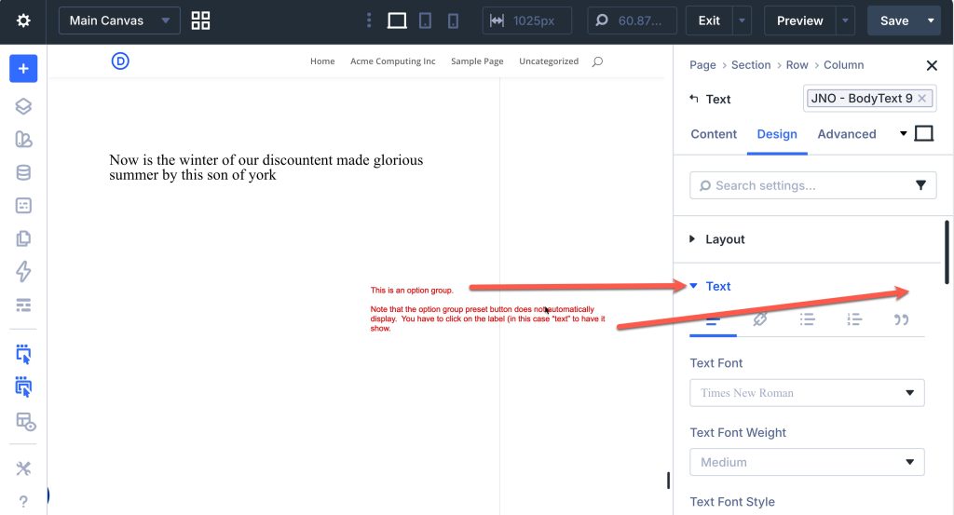
Task: Expand the Layout option group
Action: point(725,239)
